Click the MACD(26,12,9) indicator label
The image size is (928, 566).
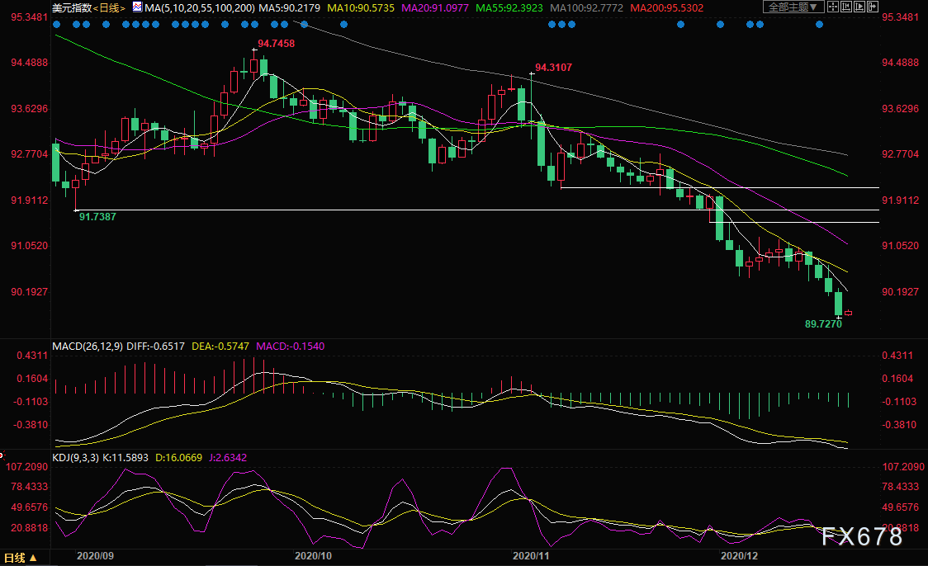[87, 347]
